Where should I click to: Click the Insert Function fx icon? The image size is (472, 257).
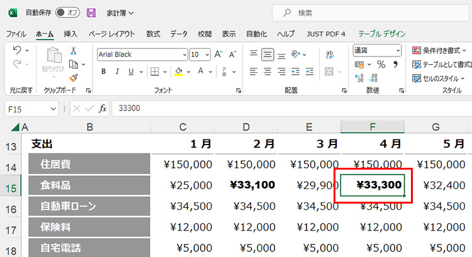coord(103,108)
